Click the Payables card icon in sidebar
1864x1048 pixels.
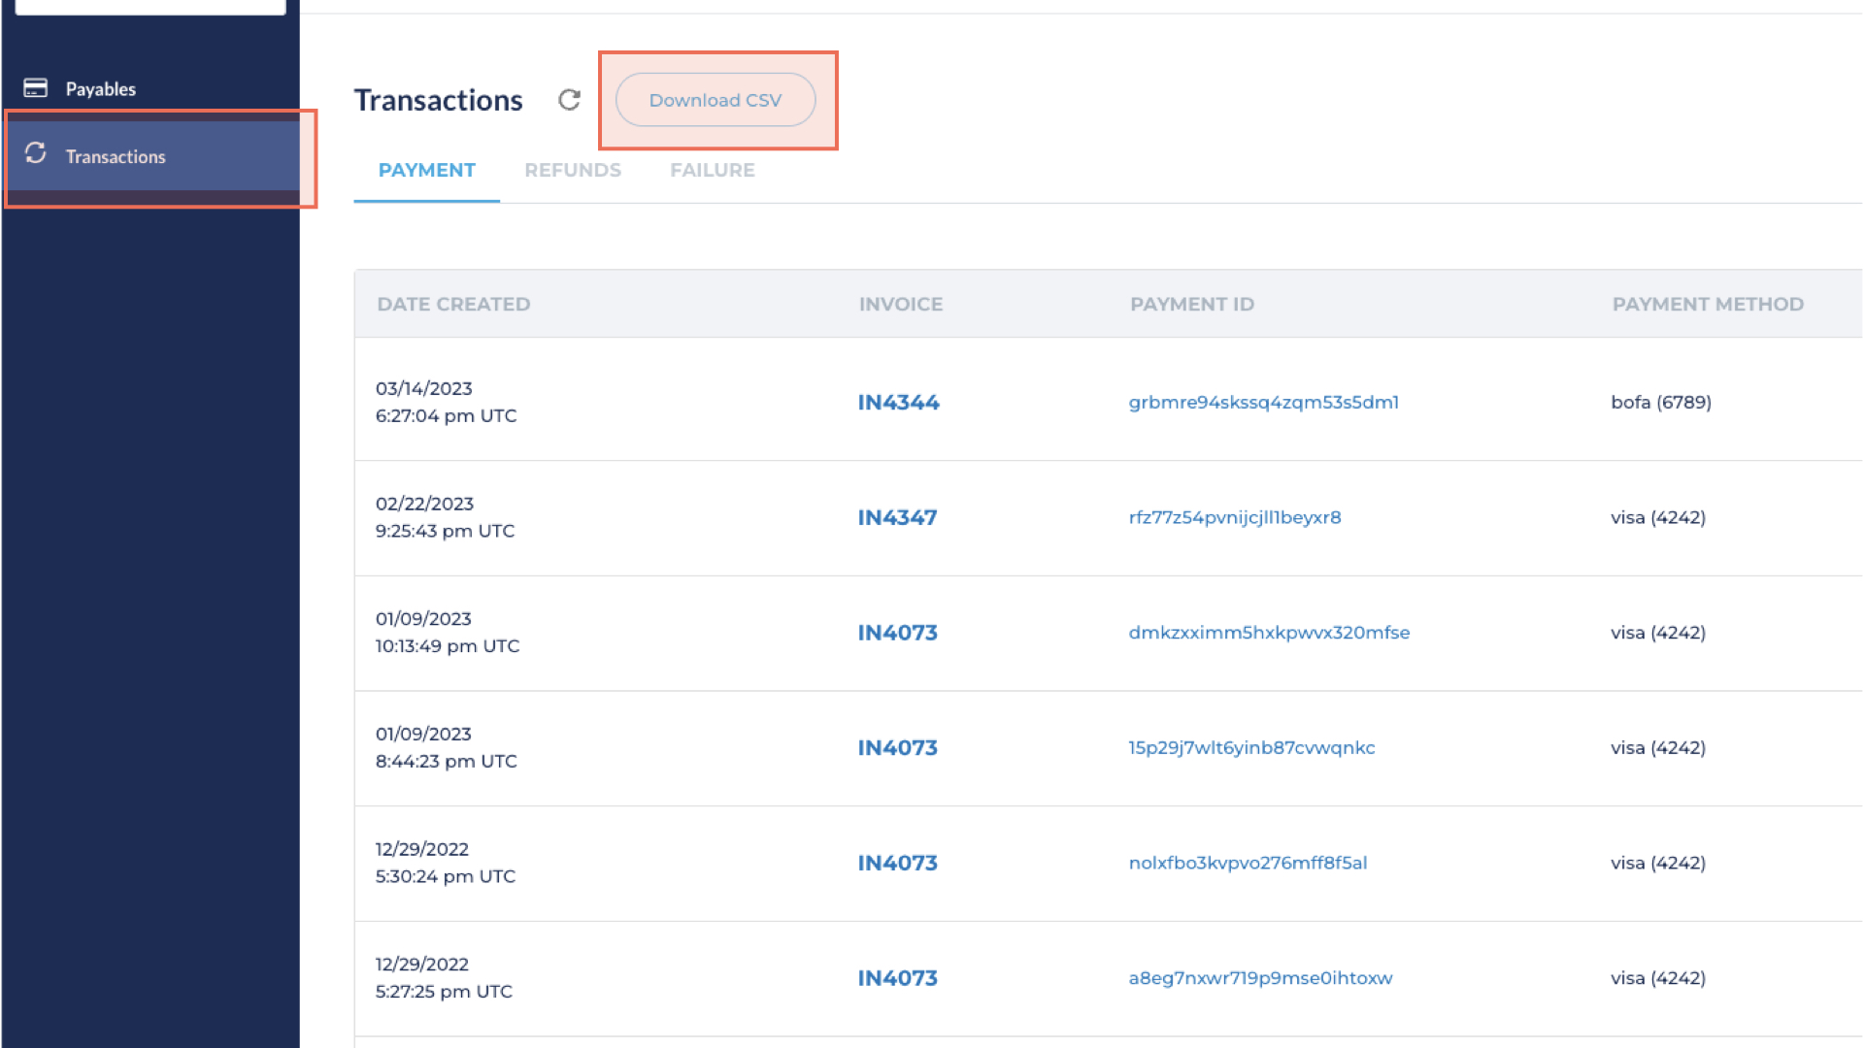36,87
